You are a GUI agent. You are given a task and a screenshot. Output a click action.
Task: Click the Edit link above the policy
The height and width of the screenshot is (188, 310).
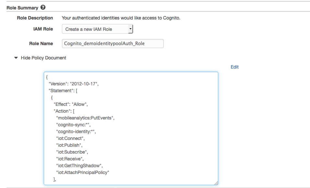(234, 67)
